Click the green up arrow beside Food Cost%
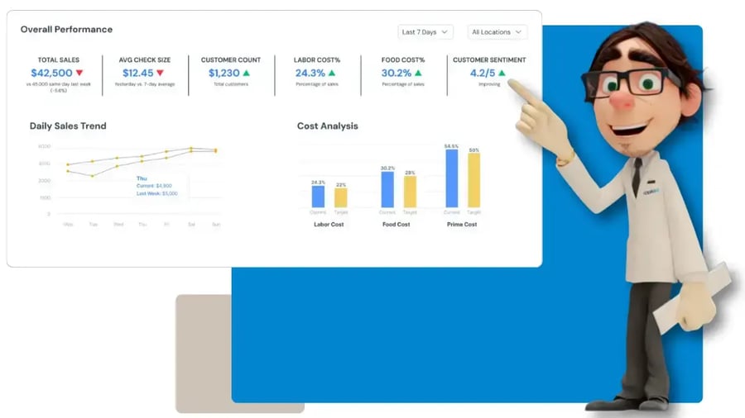745x418 pixels. 418,73
